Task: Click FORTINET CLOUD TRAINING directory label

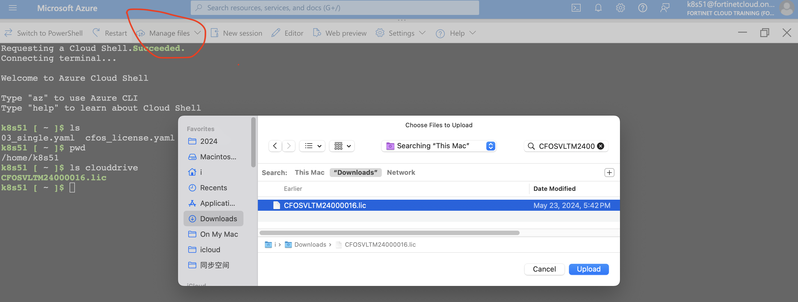Action: coord(730,13)
